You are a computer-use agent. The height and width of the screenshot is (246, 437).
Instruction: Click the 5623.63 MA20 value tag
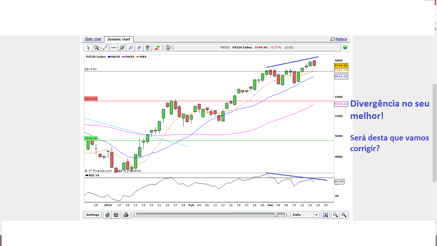pyautogui.click(x=341, y=77)
